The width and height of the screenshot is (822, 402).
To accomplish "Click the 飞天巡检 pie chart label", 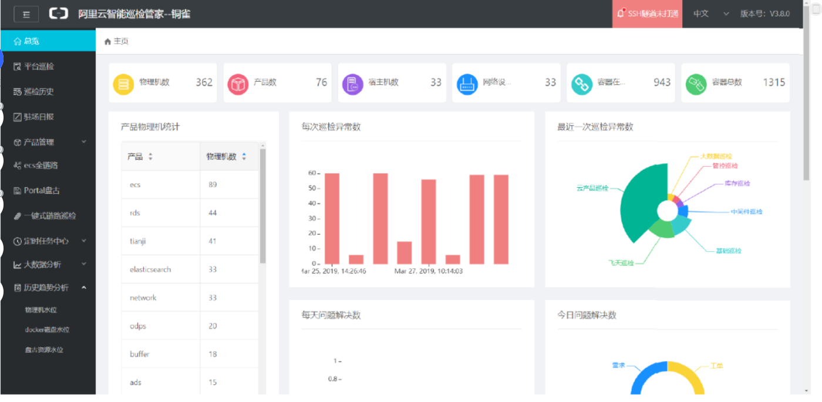I will 621,263.
